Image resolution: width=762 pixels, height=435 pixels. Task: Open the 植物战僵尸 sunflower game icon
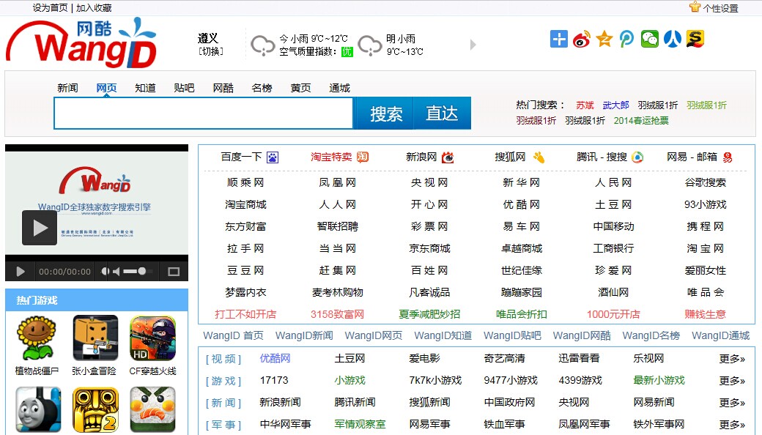pyautogui.click(x=37, y=338)
